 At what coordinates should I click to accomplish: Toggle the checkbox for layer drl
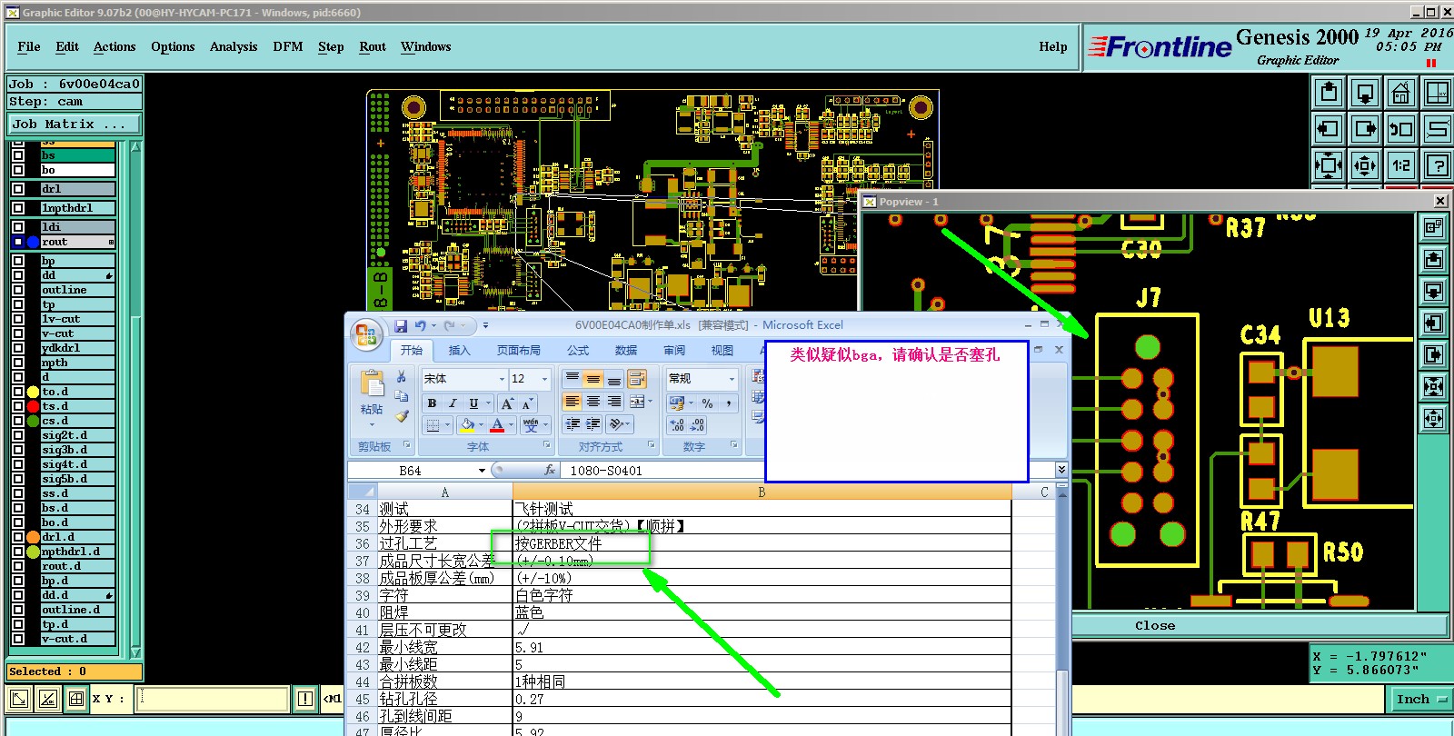pyautogui.click(x=18, y=189)
